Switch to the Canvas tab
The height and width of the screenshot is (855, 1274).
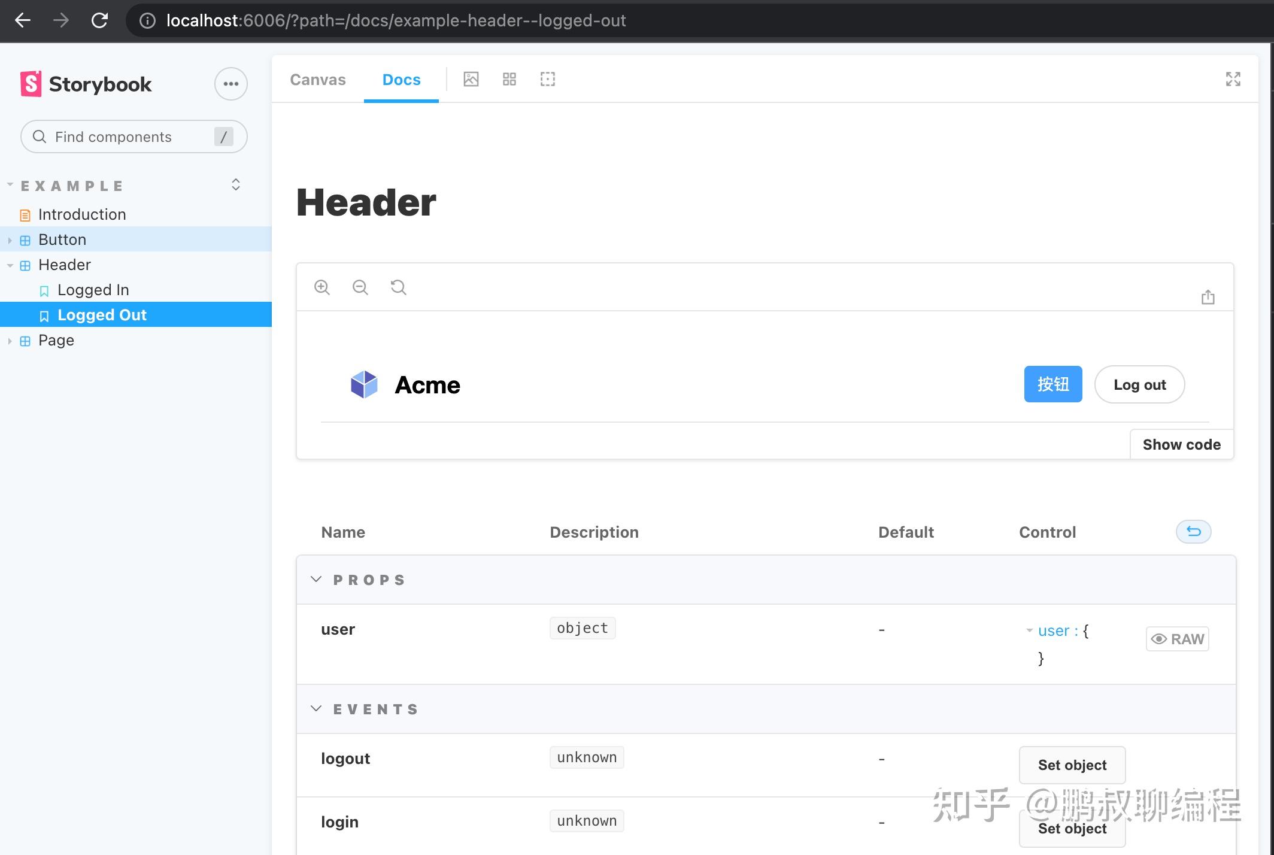pos(318,80)
